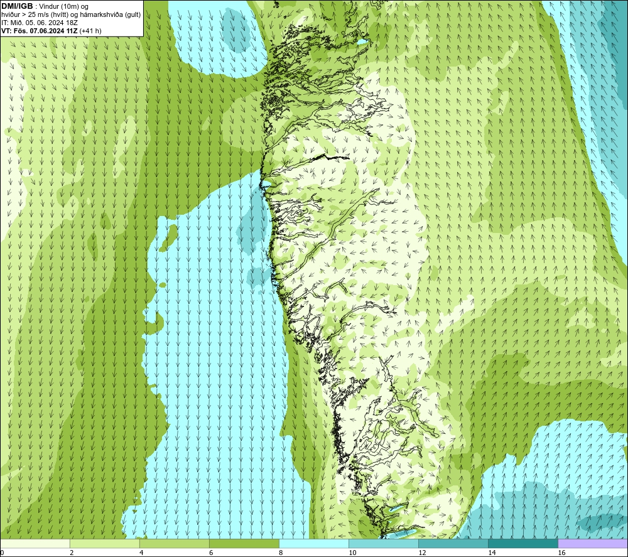
Task: Click the purple swatch above 16 m/s
Action: point(593,543)
